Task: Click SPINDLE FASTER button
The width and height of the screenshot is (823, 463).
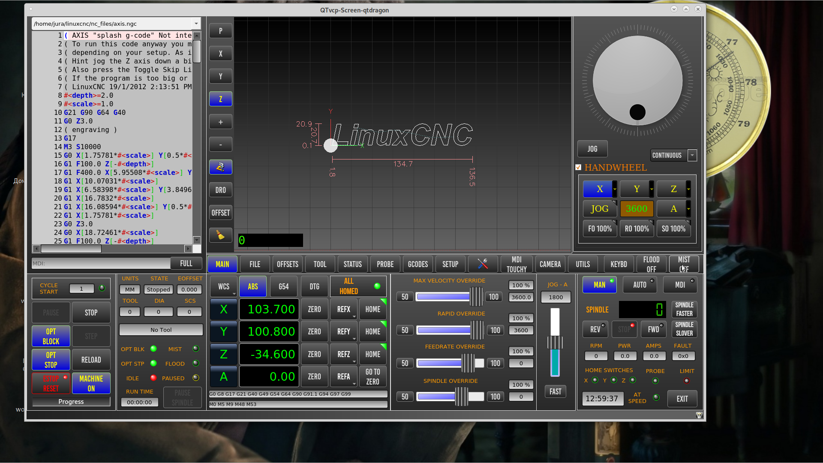Action: 684,309
